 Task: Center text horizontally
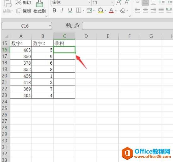[x=145, y=10]
